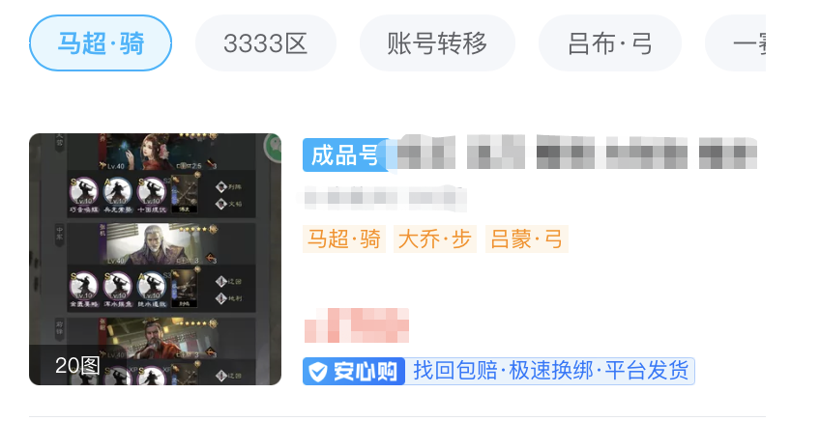Toggle the 3333区 filter chip

(x=266, y=42)
